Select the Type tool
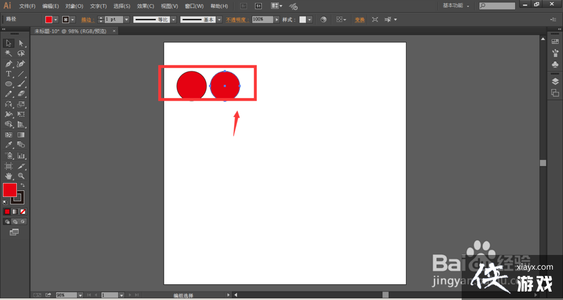 click(x=8, y=74)
